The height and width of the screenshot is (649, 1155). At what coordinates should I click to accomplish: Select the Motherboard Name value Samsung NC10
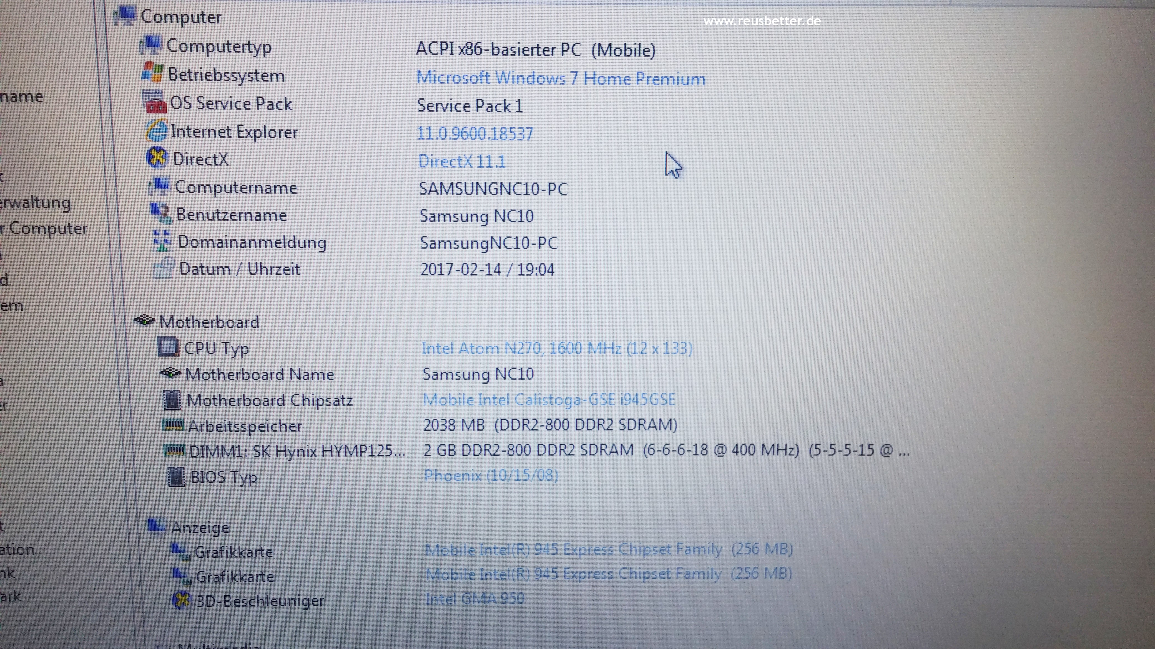[478, 374]
